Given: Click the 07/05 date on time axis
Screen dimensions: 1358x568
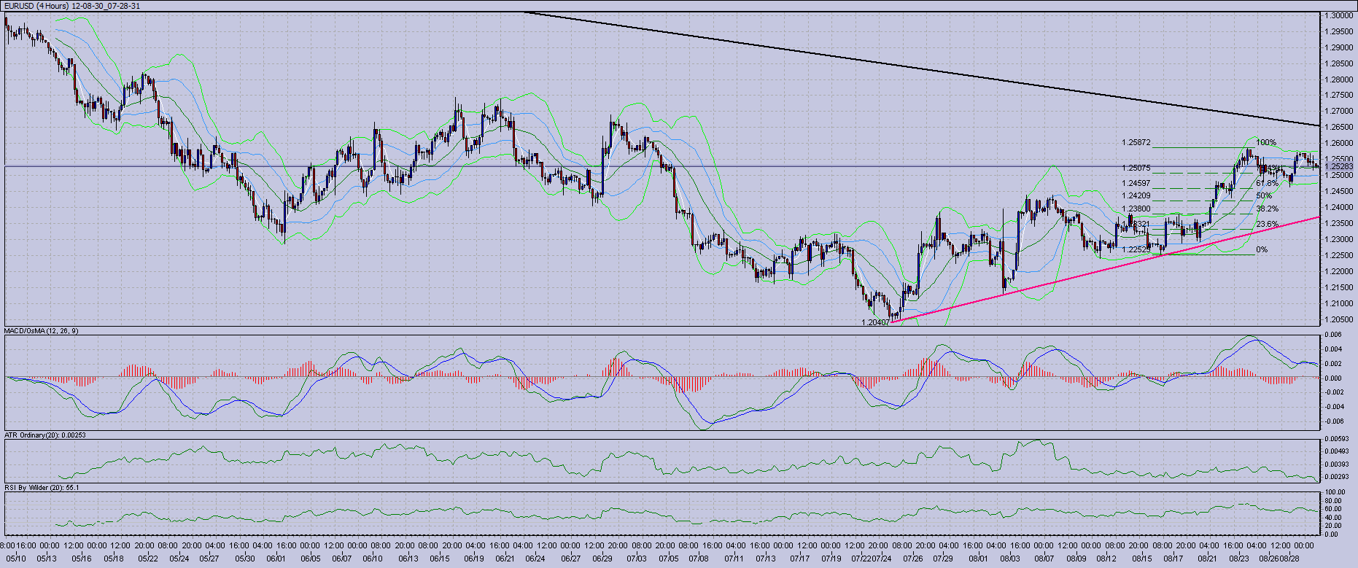Looking at the screenshot, I should click(x=669, y=559).
